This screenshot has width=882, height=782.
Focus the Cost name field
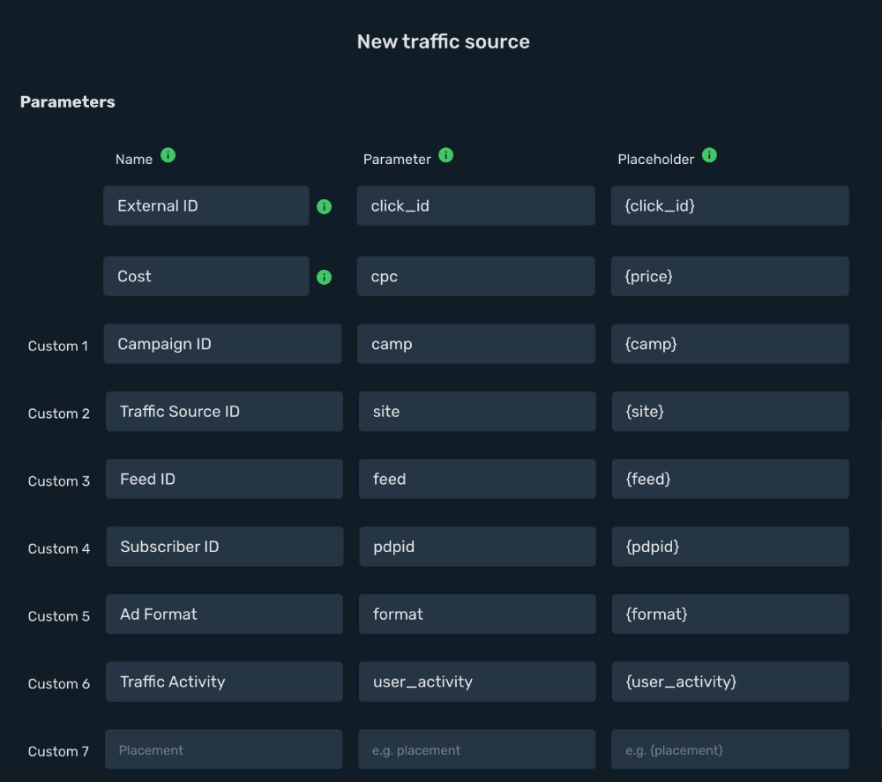206,277
